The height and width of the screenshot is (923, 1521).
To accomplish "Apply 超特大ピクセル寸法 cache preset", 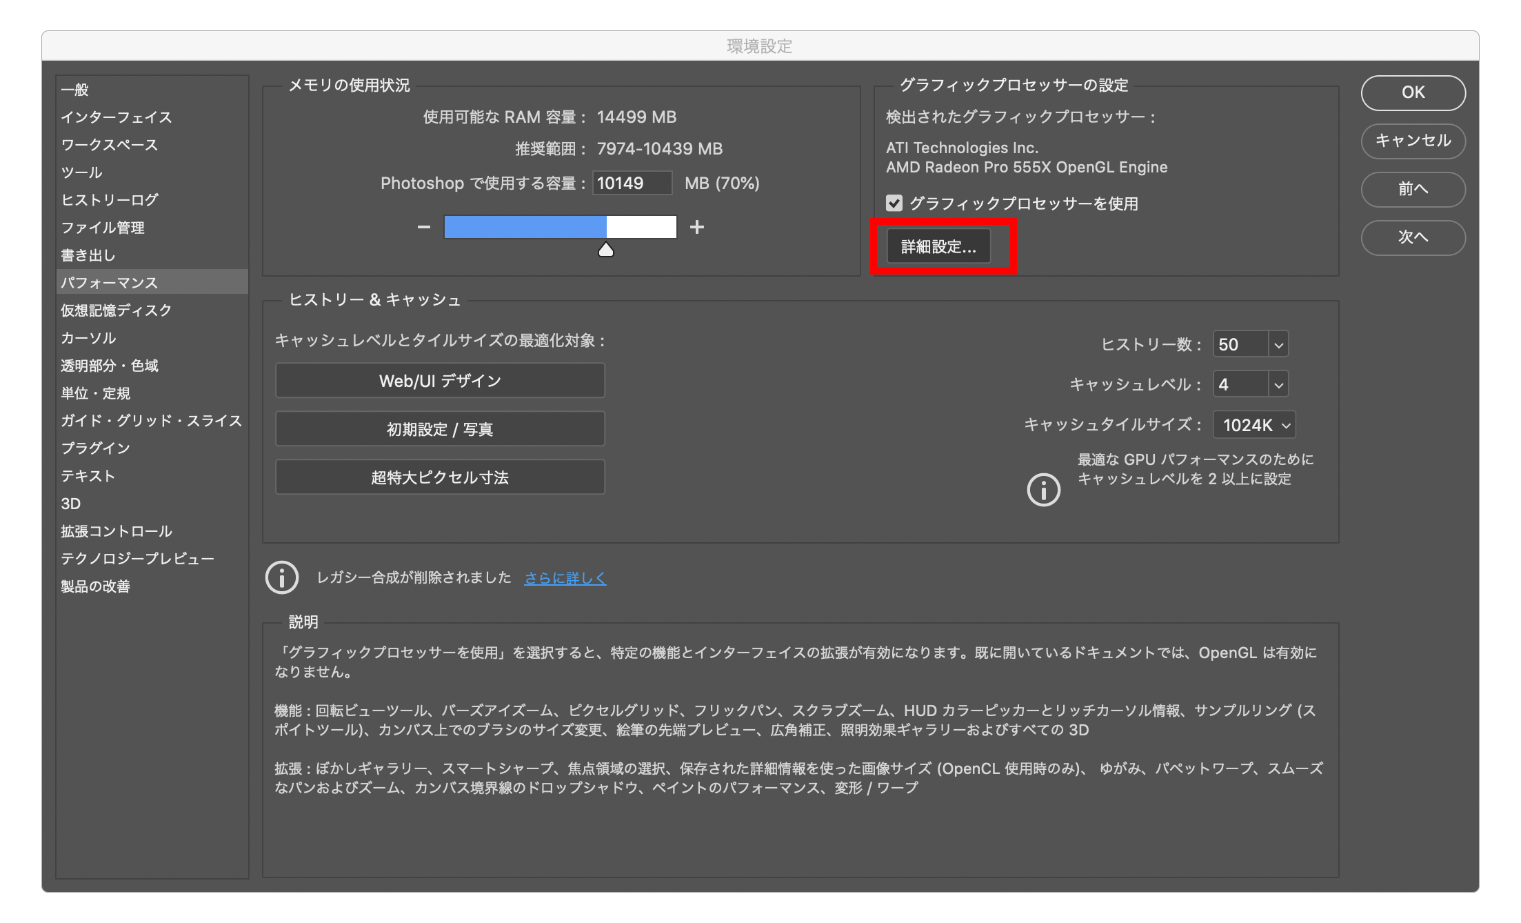I will tap(440, 477).
